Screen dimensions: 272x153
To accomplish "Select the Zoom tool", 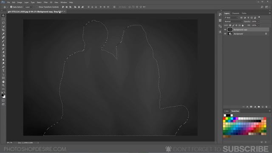I will click(x=3, y=85).
